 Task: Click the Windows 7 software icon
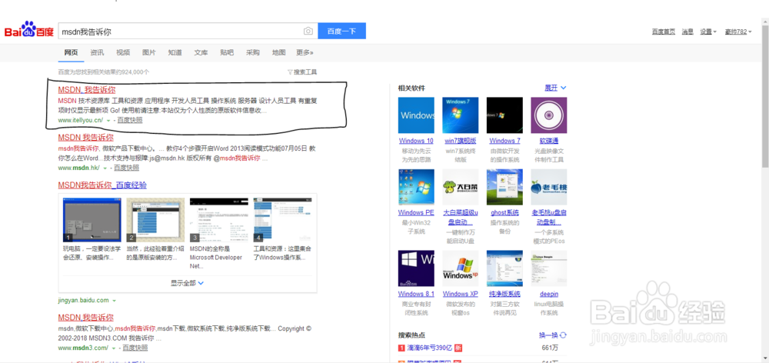[x=504, y=115]
